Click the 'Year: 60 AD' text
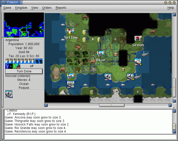This screenshot has width=178, height=141. coord(24,48)
